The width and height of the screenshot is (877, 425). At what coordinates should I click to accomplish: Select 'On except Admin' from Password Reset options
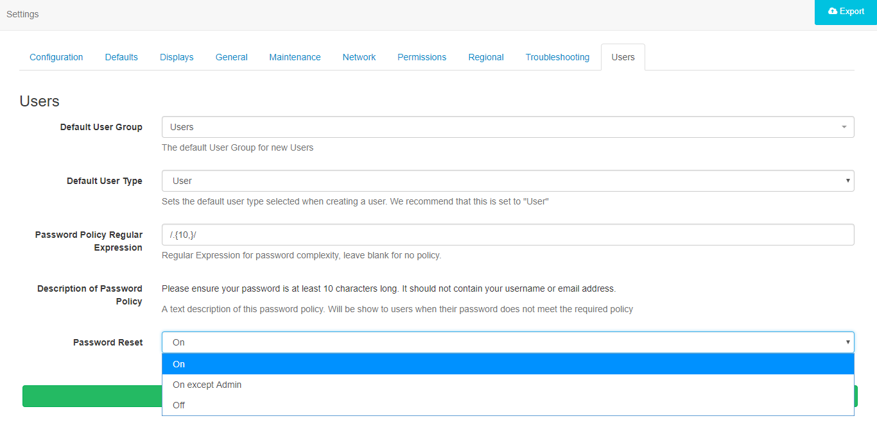pyautogui.click(x=207, y=384)
